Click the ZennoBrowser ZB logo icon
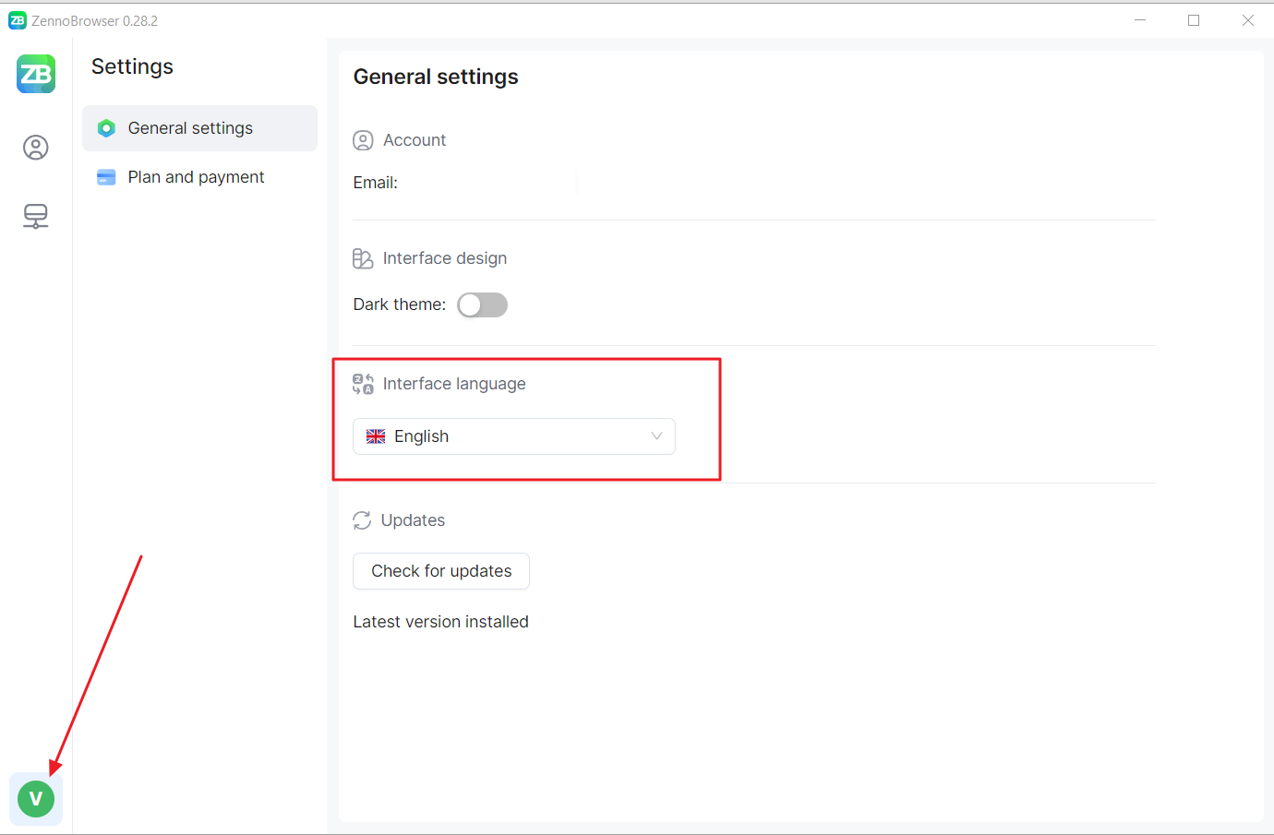1274x835 pixels. [36, 74]
